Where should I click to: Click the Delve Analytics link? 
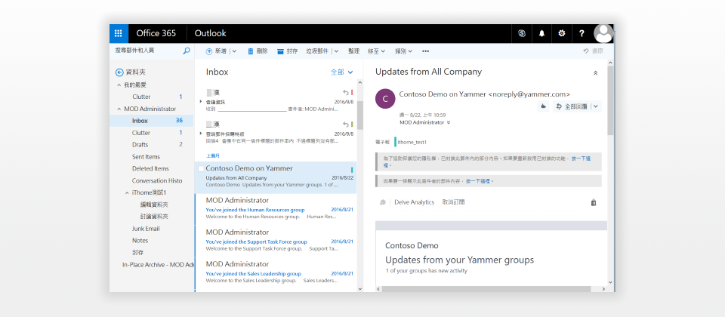pos(415,202)
